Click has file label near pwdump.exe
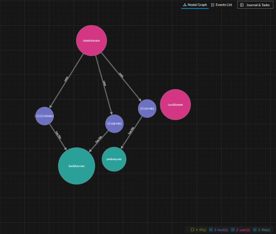Screen dimensions: 276x234 click(x=131, y=131)
